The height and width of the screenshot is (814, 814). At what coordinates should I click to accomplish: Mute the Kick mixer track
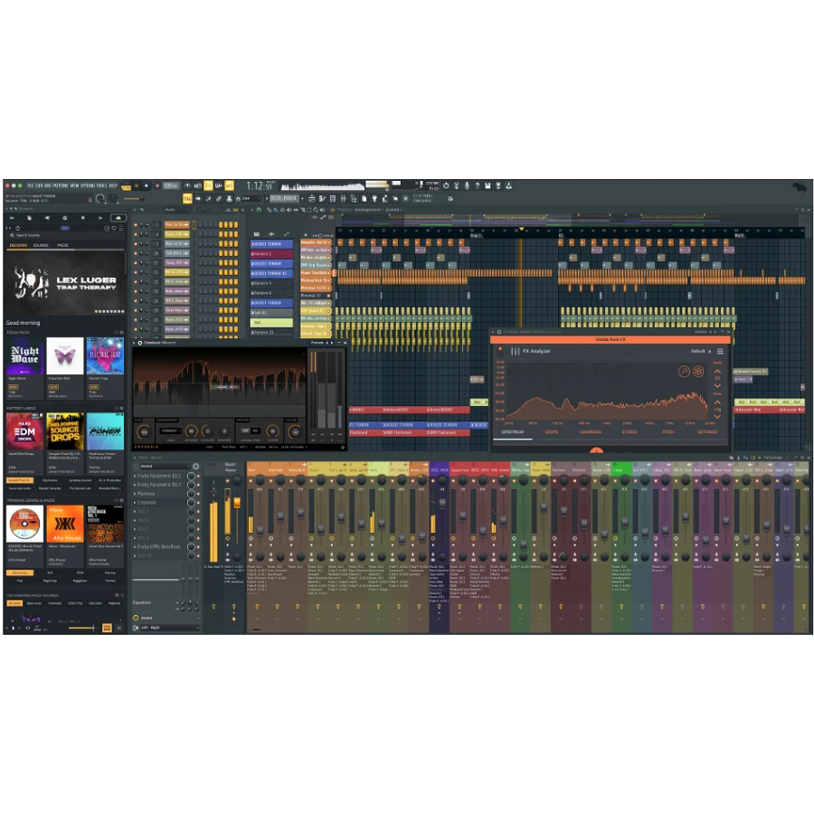251,481
